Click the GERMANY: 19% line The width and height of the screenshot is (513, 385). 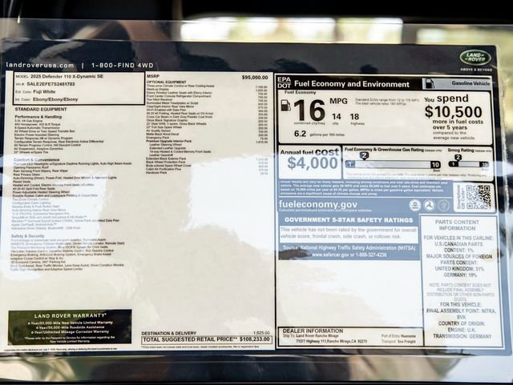(x=460, y=275)
